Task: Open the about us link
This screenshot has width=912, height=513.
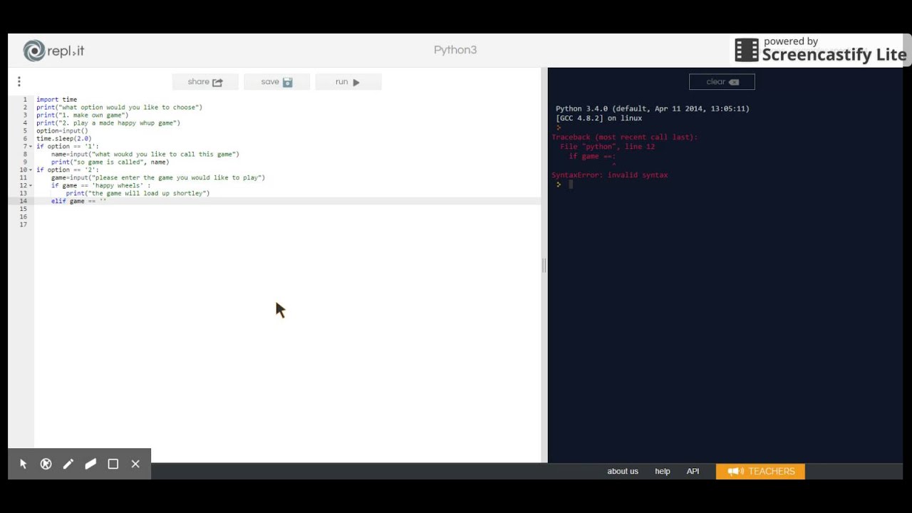Action: pyautogui.click(x=623, y=471)
